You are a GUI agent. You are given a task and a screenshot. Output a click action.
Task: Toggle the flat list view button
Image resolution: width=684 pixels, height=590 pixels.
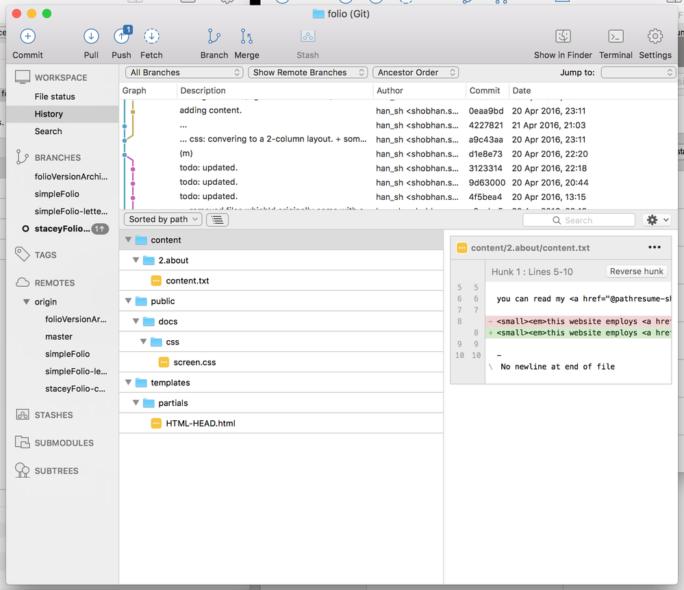[217, 220]
